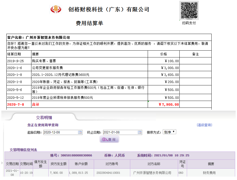Image resolution: width=237 pixels, height=180 pixels.
Task: Click the 交易时间 column header
Action: (26, 164)
